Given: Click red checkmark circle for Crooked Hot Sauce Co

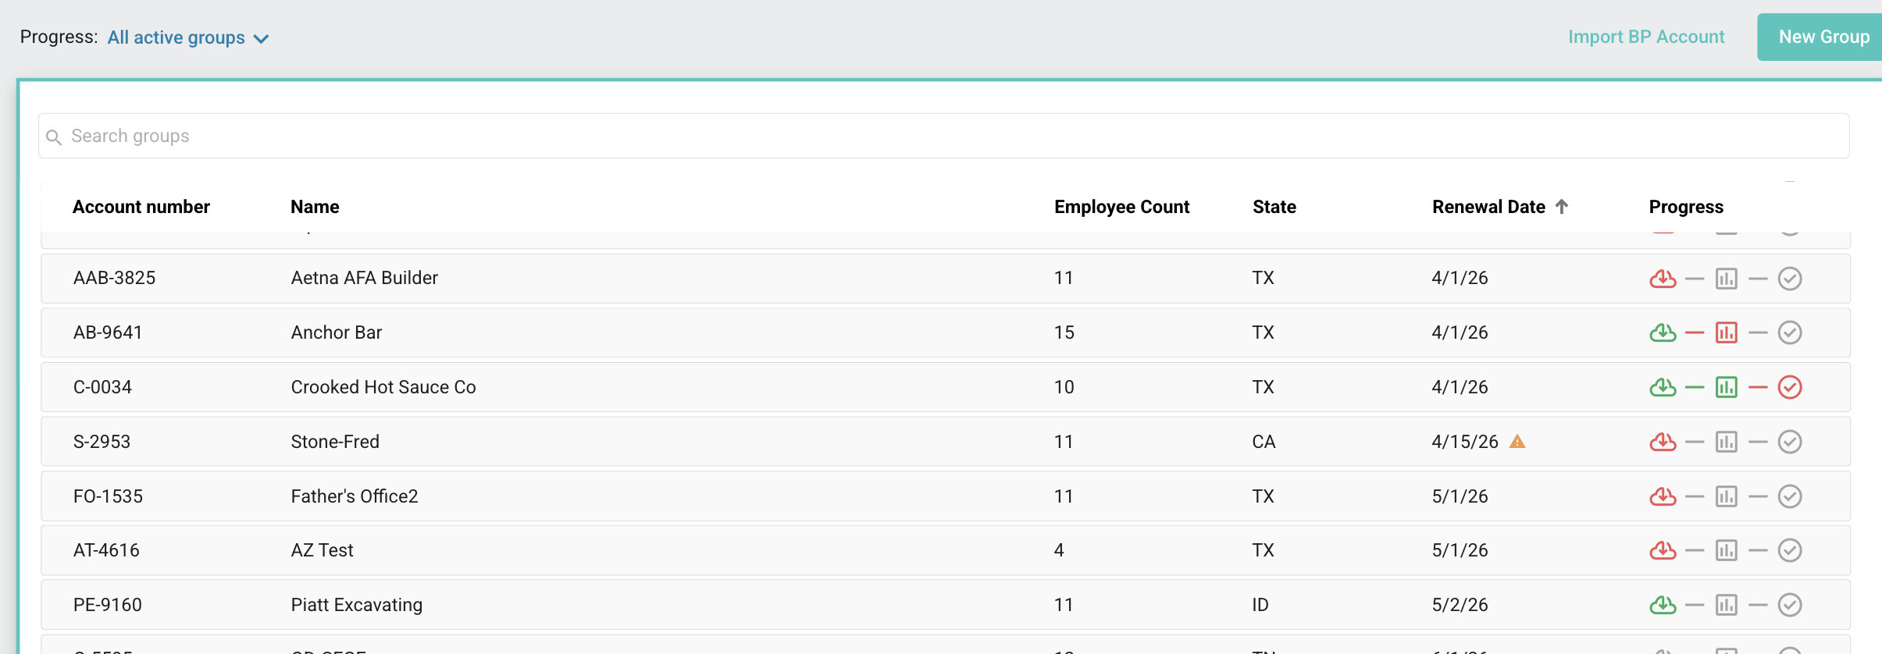Looking at the screenshot, I should pos(1789,387).
